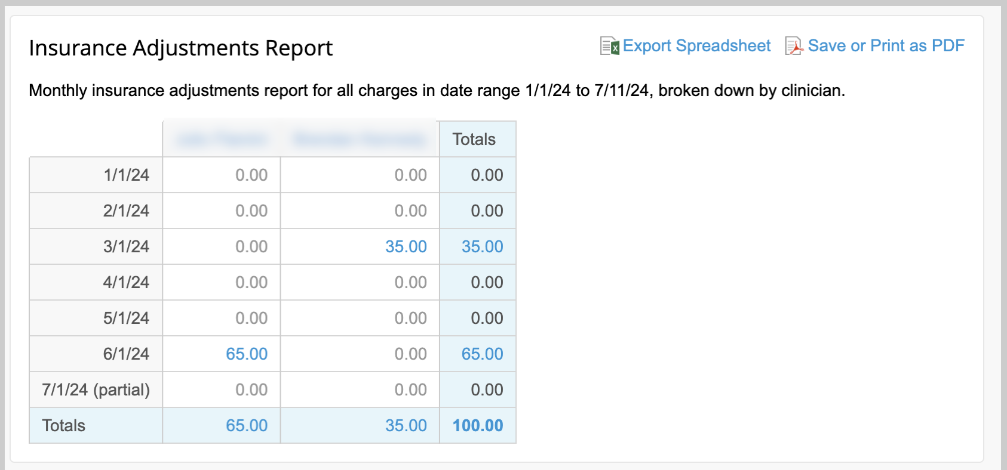Image resolution: width=1007 pixels, height=470 pixels.
Task: Select the 2/1/24 row label
Action: (126, 211)
